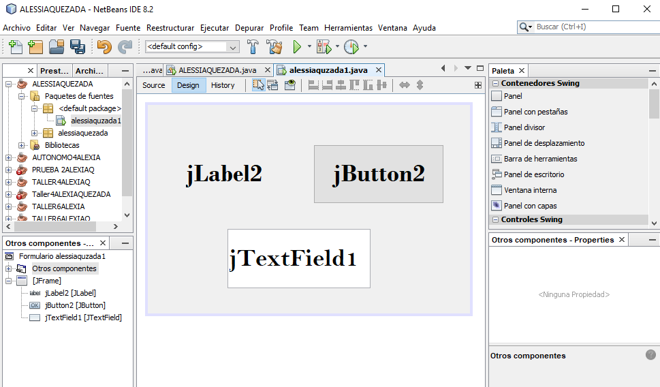Run project with green play icon

pyautogui.click(x=297, y=47)
